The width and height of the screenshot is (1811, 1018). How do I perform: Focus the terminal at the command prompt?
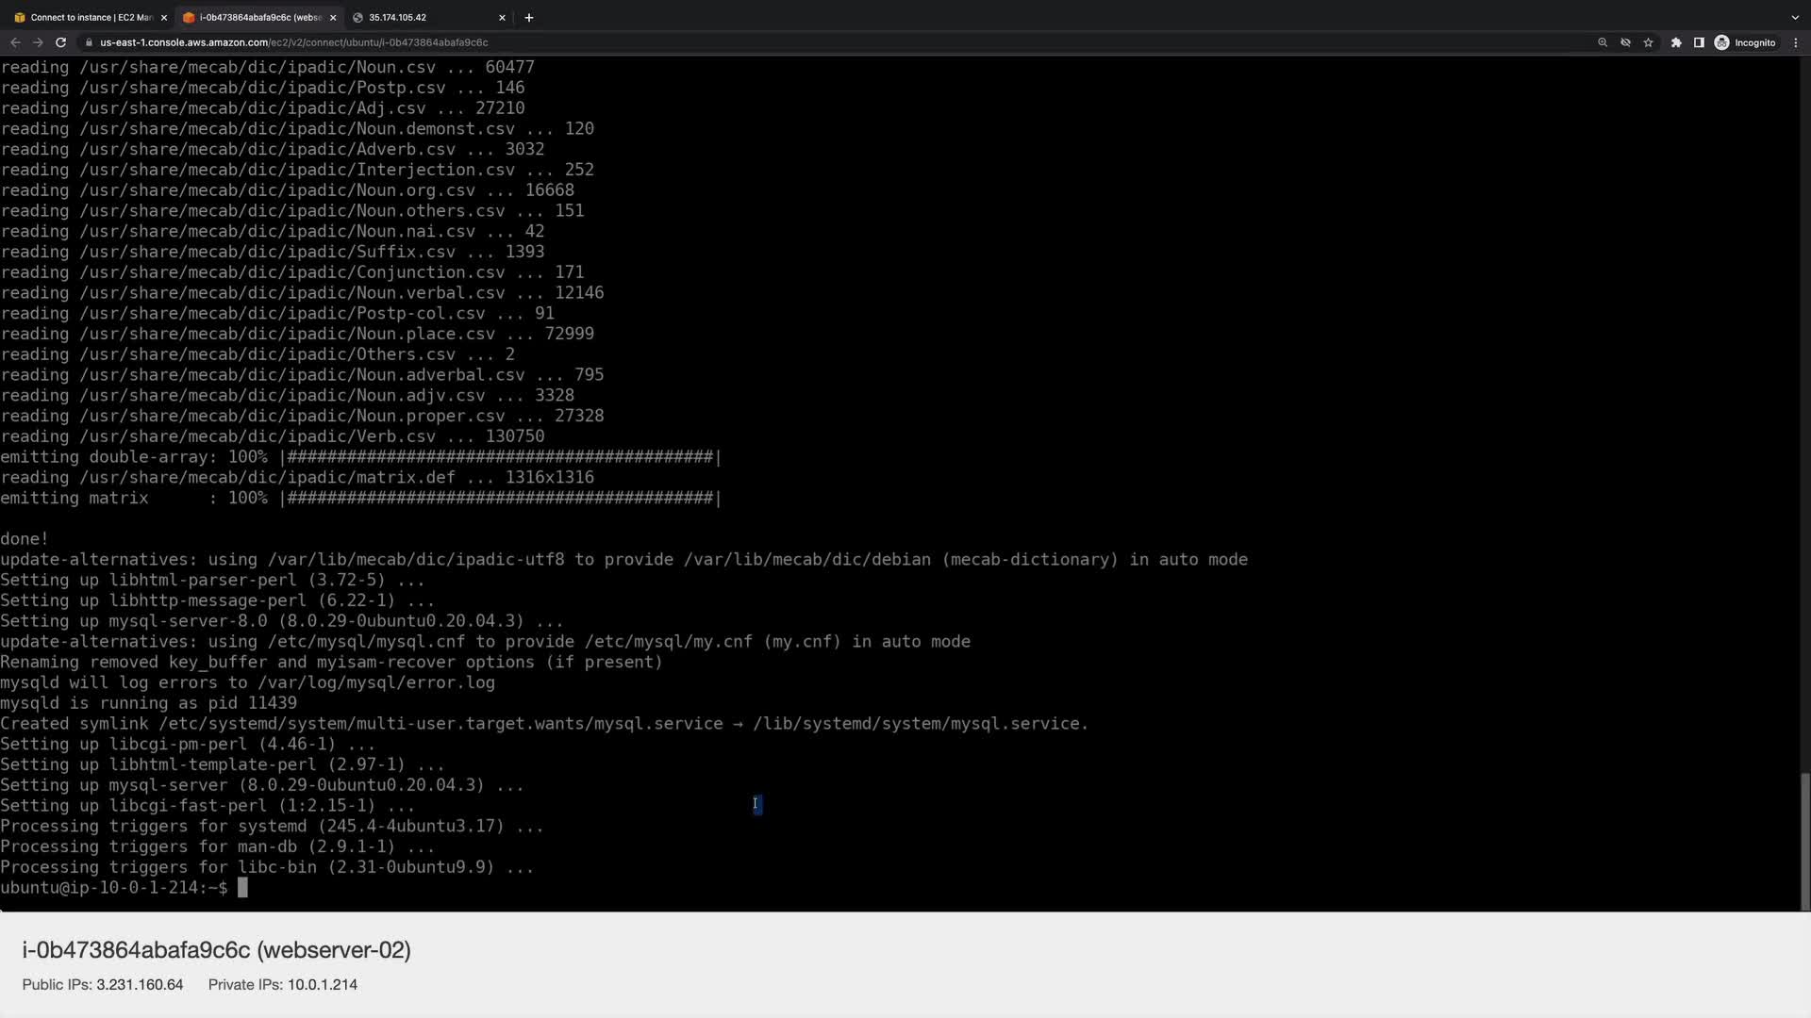pyautogui.click(x=242, y=888)
